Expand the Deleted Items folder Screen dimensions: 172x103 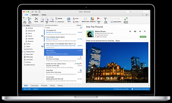[23, 52]
